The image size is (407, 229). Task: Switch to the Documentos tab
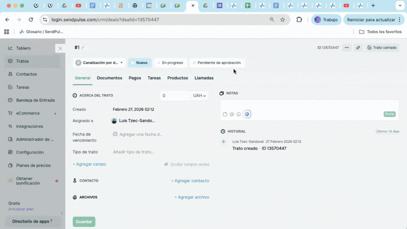(x=109, y=78)
